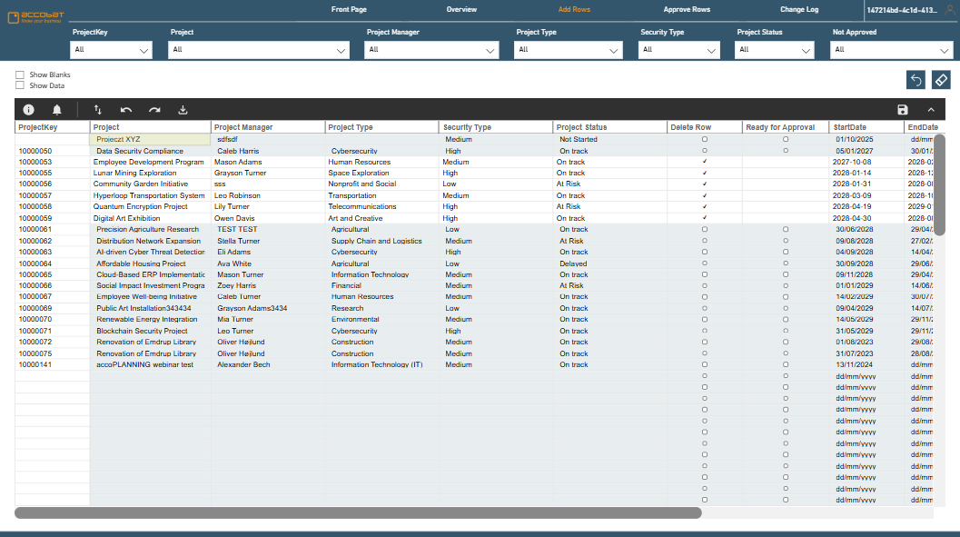Image resolution: width=960 pixels, height=537 pixels.
Task: Click StartDate 13/11/2024
Action: 866,364
